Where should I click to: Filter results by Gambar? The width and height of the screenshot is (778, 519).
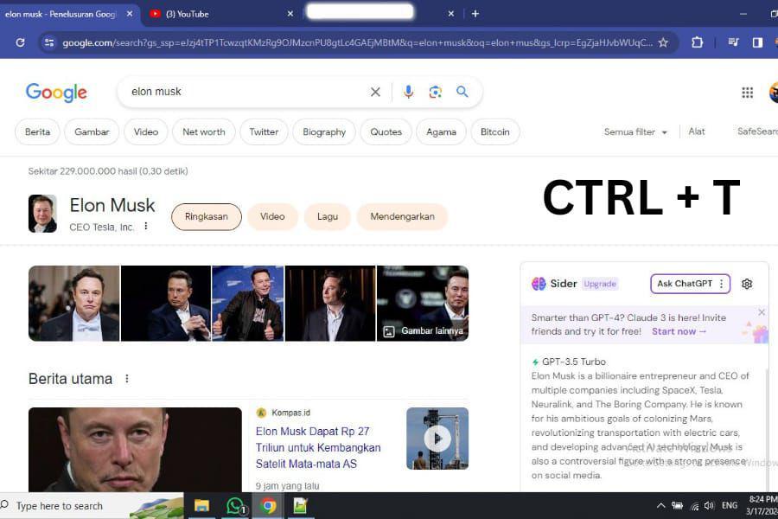[x=92, y=132]
